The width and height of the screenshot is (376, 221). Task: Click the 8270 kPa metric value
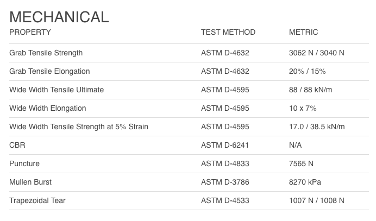coord(306,182)
